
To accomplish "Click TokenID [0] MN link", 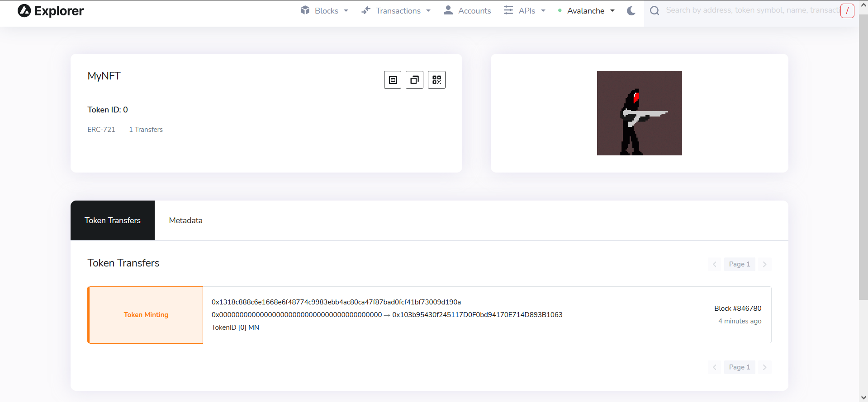I will pyautogui.click(x=235, y=327).
